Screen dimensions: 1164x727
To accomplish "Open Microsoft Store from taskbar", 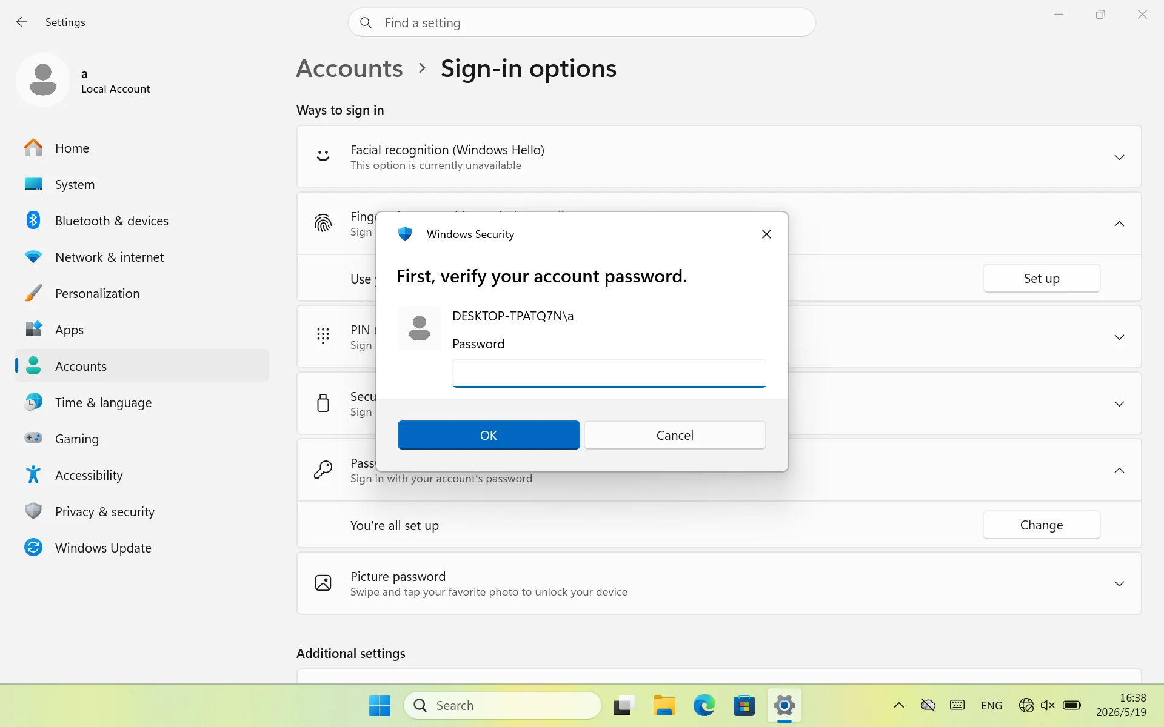I will 744,705.
